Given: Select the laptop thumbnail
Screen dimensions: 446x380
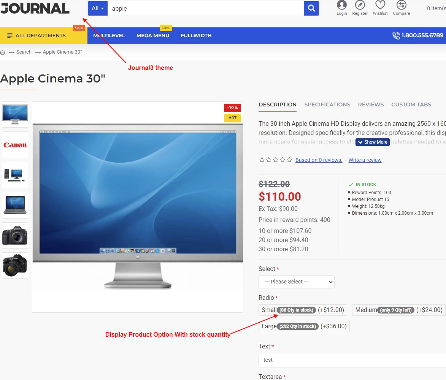Looking at the screenshot, I should point(15,205).
